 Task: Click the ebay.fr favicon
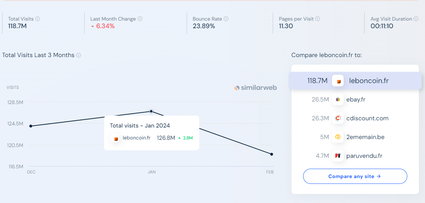point(338,99)
